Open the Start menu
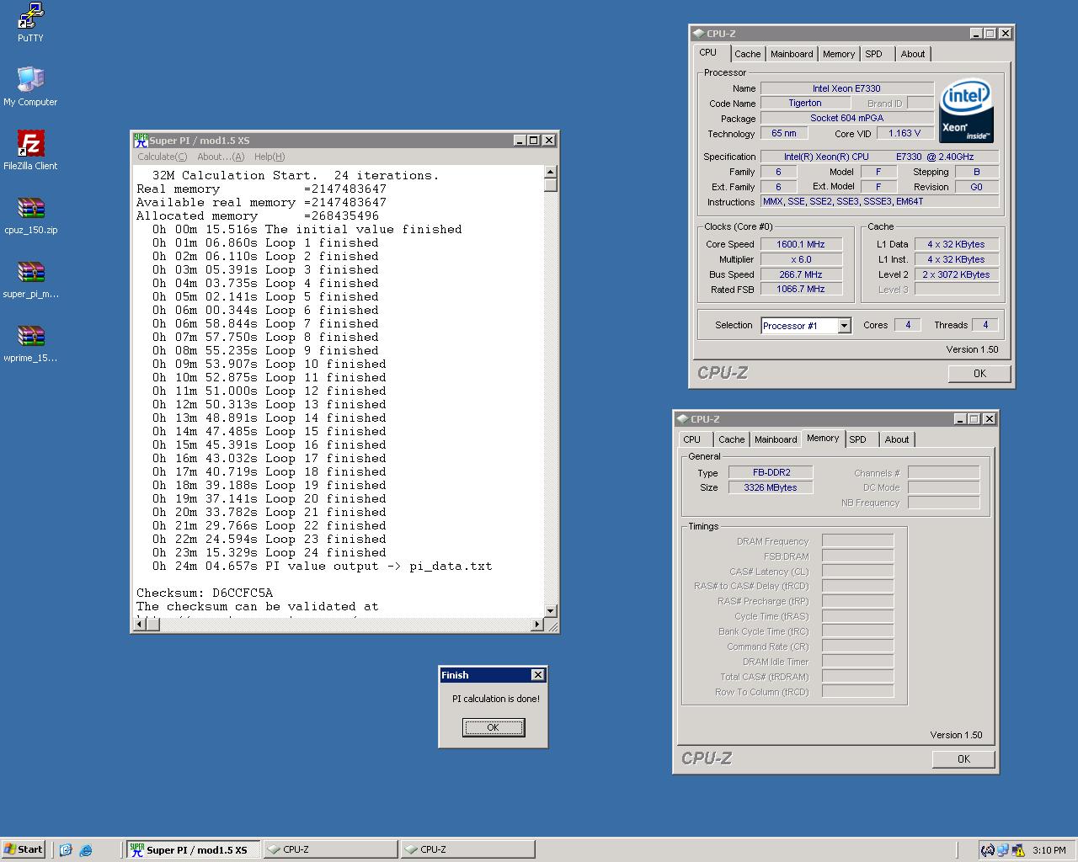1078x862 pixels. point(24,849)
